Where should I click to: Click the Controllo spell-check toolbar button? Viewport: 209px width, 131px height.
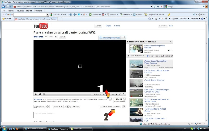[x=126, y=14]
